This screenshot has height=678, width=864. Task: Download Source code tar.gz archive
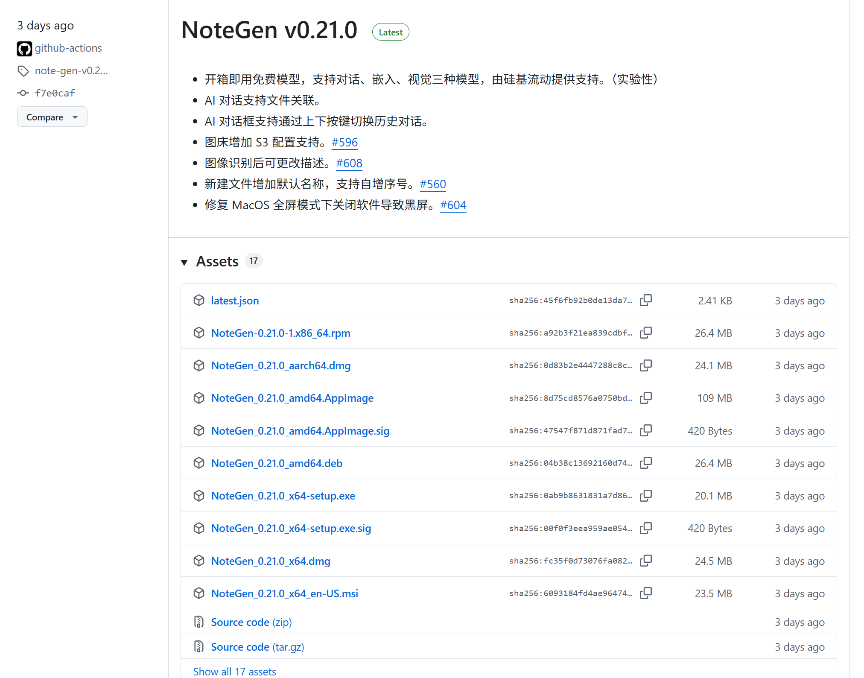[257, 647]
